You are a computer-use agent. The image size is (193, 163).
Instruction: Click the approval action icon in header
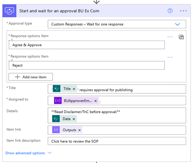(x=9, y=11)
